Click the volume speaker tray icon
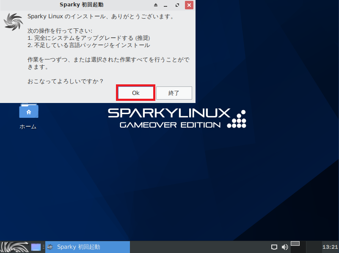Screen dimensions: 339x253 coord(285,247)
